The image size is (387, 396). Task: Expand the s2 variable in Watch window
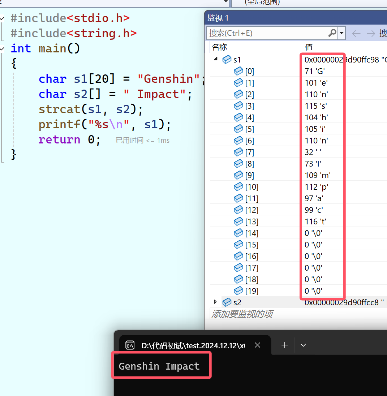tap(215, 302)
